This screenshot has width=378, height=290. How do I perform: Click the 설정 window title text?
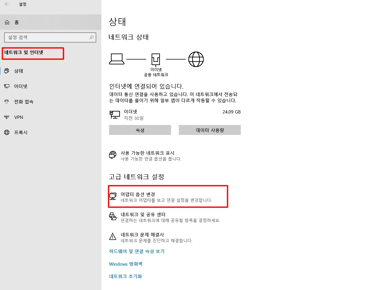click(23, 4)
